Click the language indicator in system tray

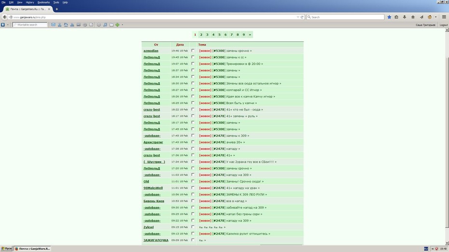[x=426, y=249]
